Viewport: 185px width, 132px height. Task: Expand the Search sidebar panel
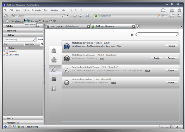coord(23,118)
